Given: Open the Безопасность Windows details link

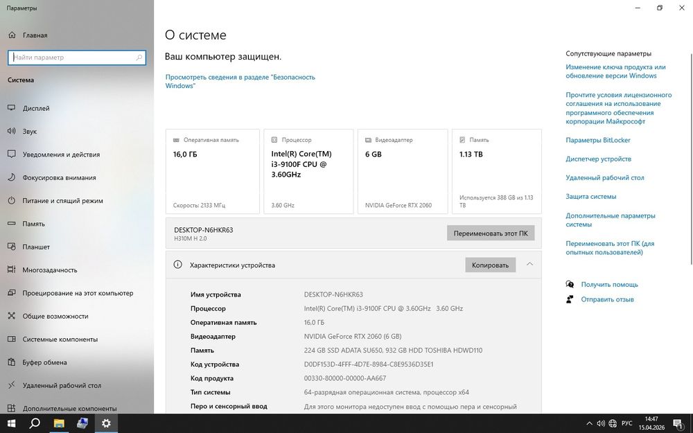Looking at the screenshot, I should pos(240,81).
